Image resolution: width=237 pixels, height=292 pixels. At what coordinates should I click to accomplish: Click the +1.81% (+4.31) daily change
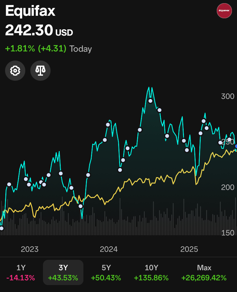click(x=36, y=49)
